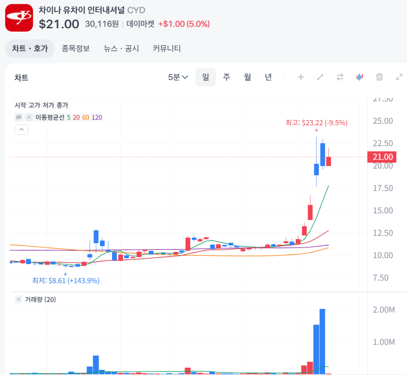Open the 커뮤니티 tab
Screen dimensions: 407x375
[x=167, y=48]
